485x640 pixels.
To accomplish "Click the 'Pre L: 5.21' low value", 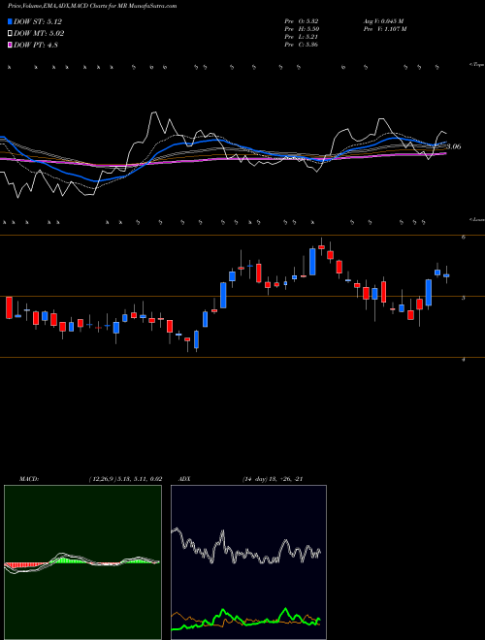I will pos(302,37).
